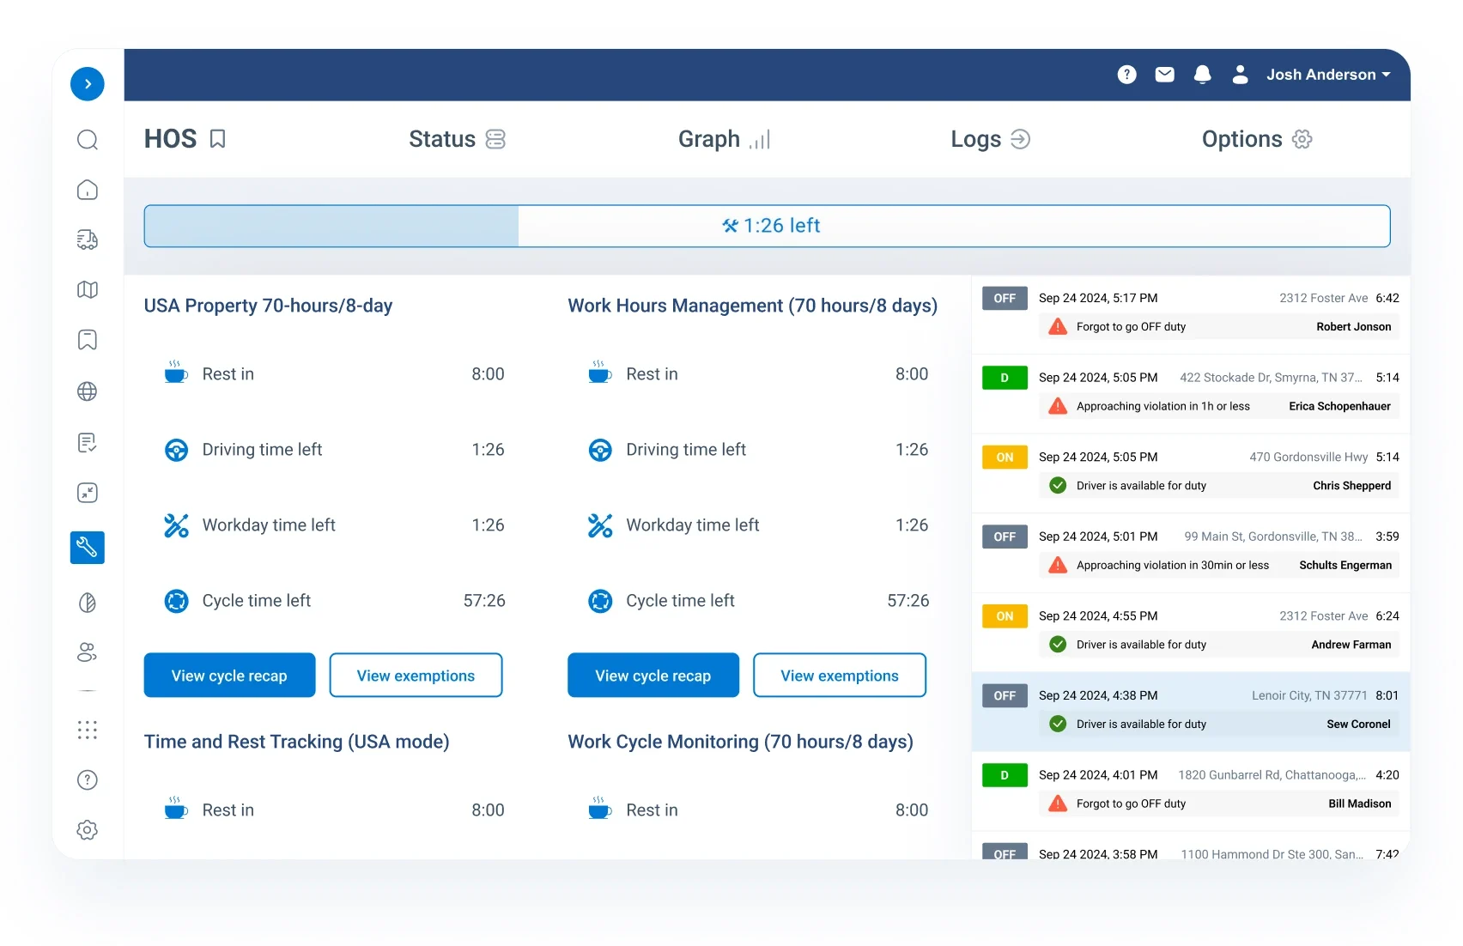The width and height of the screenshot is (1463, 946).
Task: Open the apps grid icon in sidebar
Action: tap(88, 730)
